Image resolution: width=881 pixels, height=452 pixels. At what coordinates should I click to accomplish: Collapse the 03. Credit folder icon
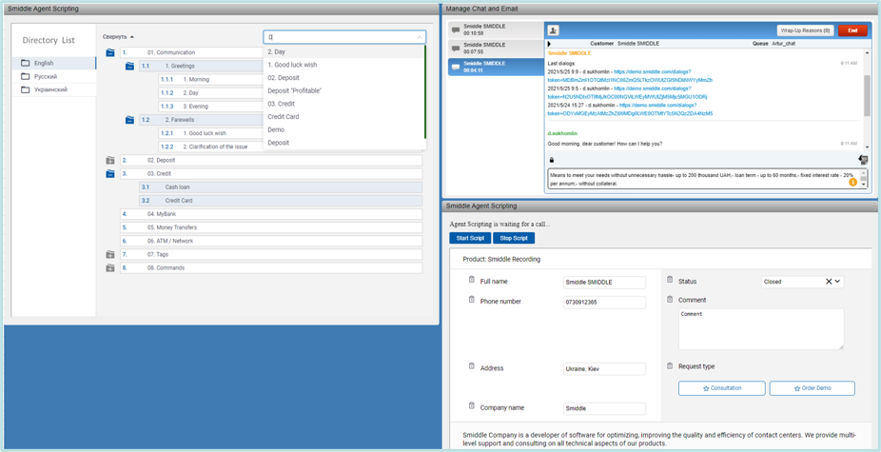pos(110,174)
